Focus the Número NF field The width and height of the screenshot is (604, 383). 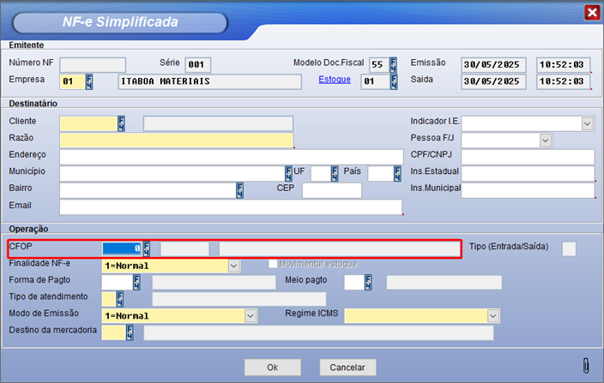(93, 64)
